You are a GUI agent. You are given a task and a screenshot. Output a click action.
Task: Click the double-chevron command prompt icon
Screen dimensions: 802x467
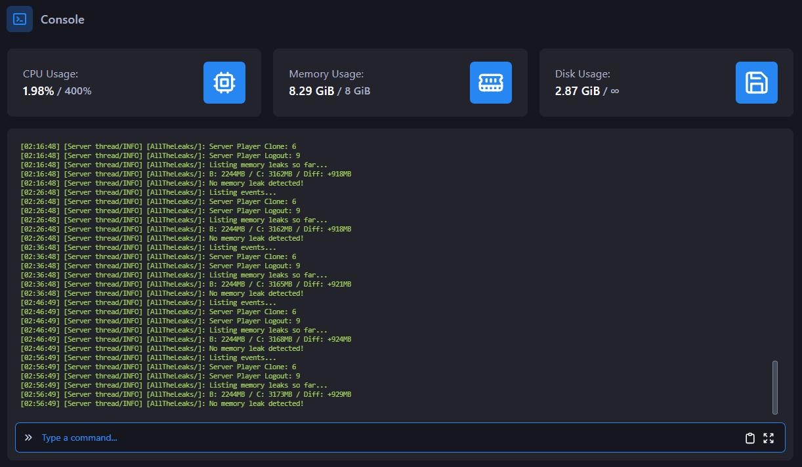coord(28,437)
